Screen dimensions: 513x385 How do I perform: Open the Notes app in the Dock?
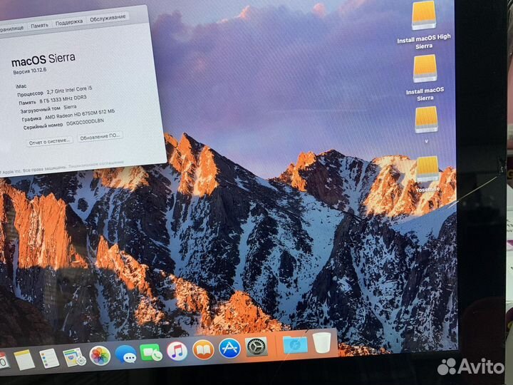24,360
